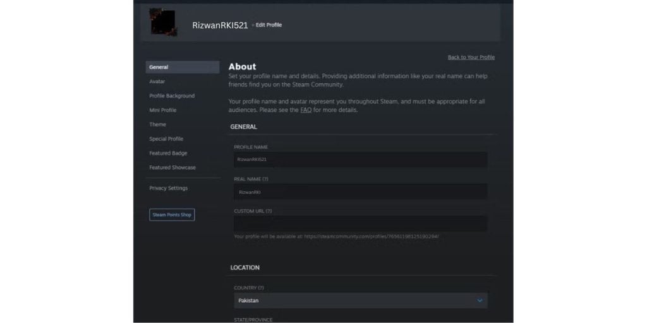Open the Steam Points Shop button
Image resolution: width=647 pixels, height=323 pixels.
[172, 214]
